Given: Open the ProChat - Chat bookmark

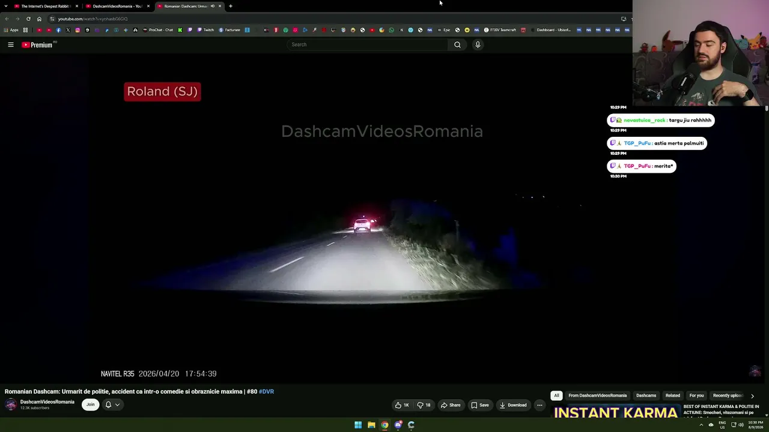Looking at the screenshot, I should [x=157, y=30].
